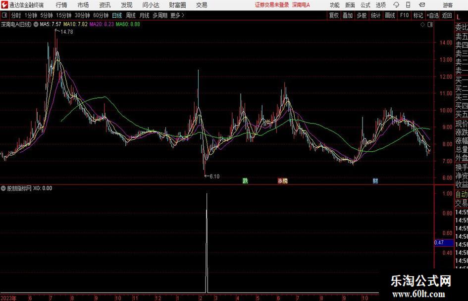The image size is (468, 301).
Task: Click the 多股 multi-stock toolbar button
Action: [x=362, y=15]
